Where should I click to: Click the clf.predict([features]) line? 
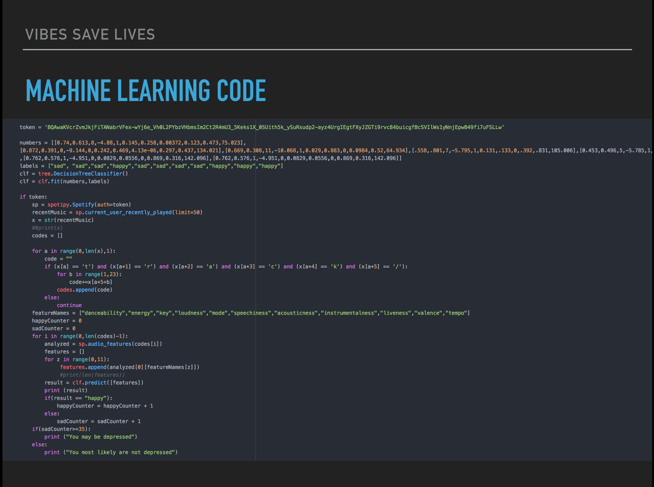[x=94, y=383]
